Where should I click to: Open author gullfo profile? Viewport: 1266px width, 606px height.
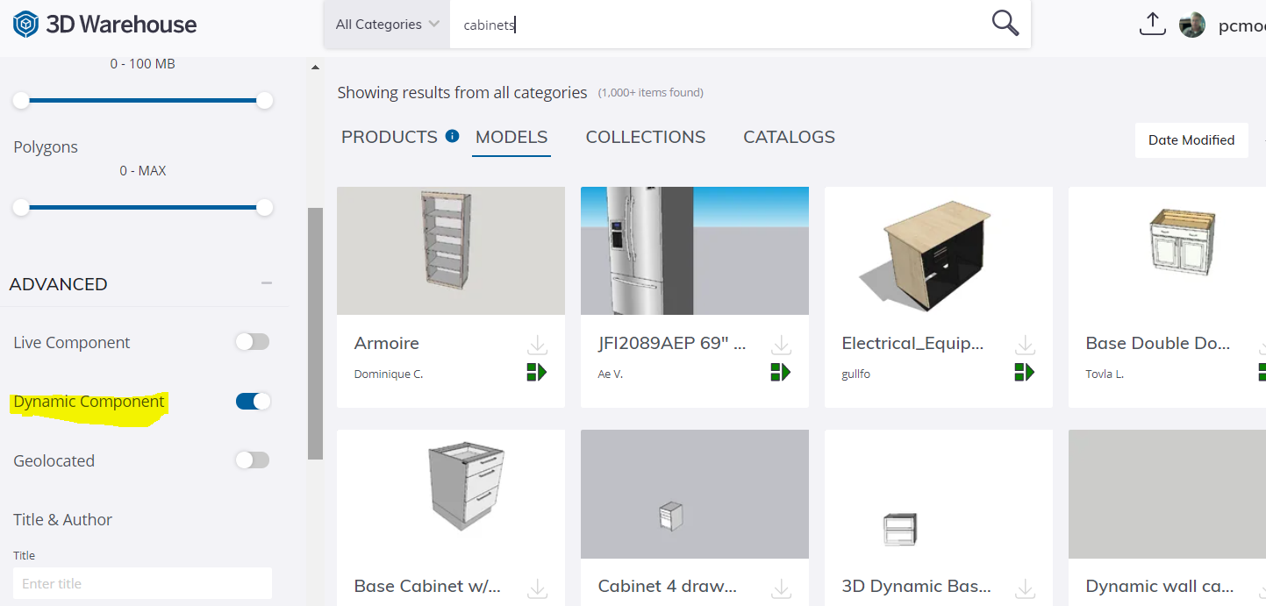point(856,374)
